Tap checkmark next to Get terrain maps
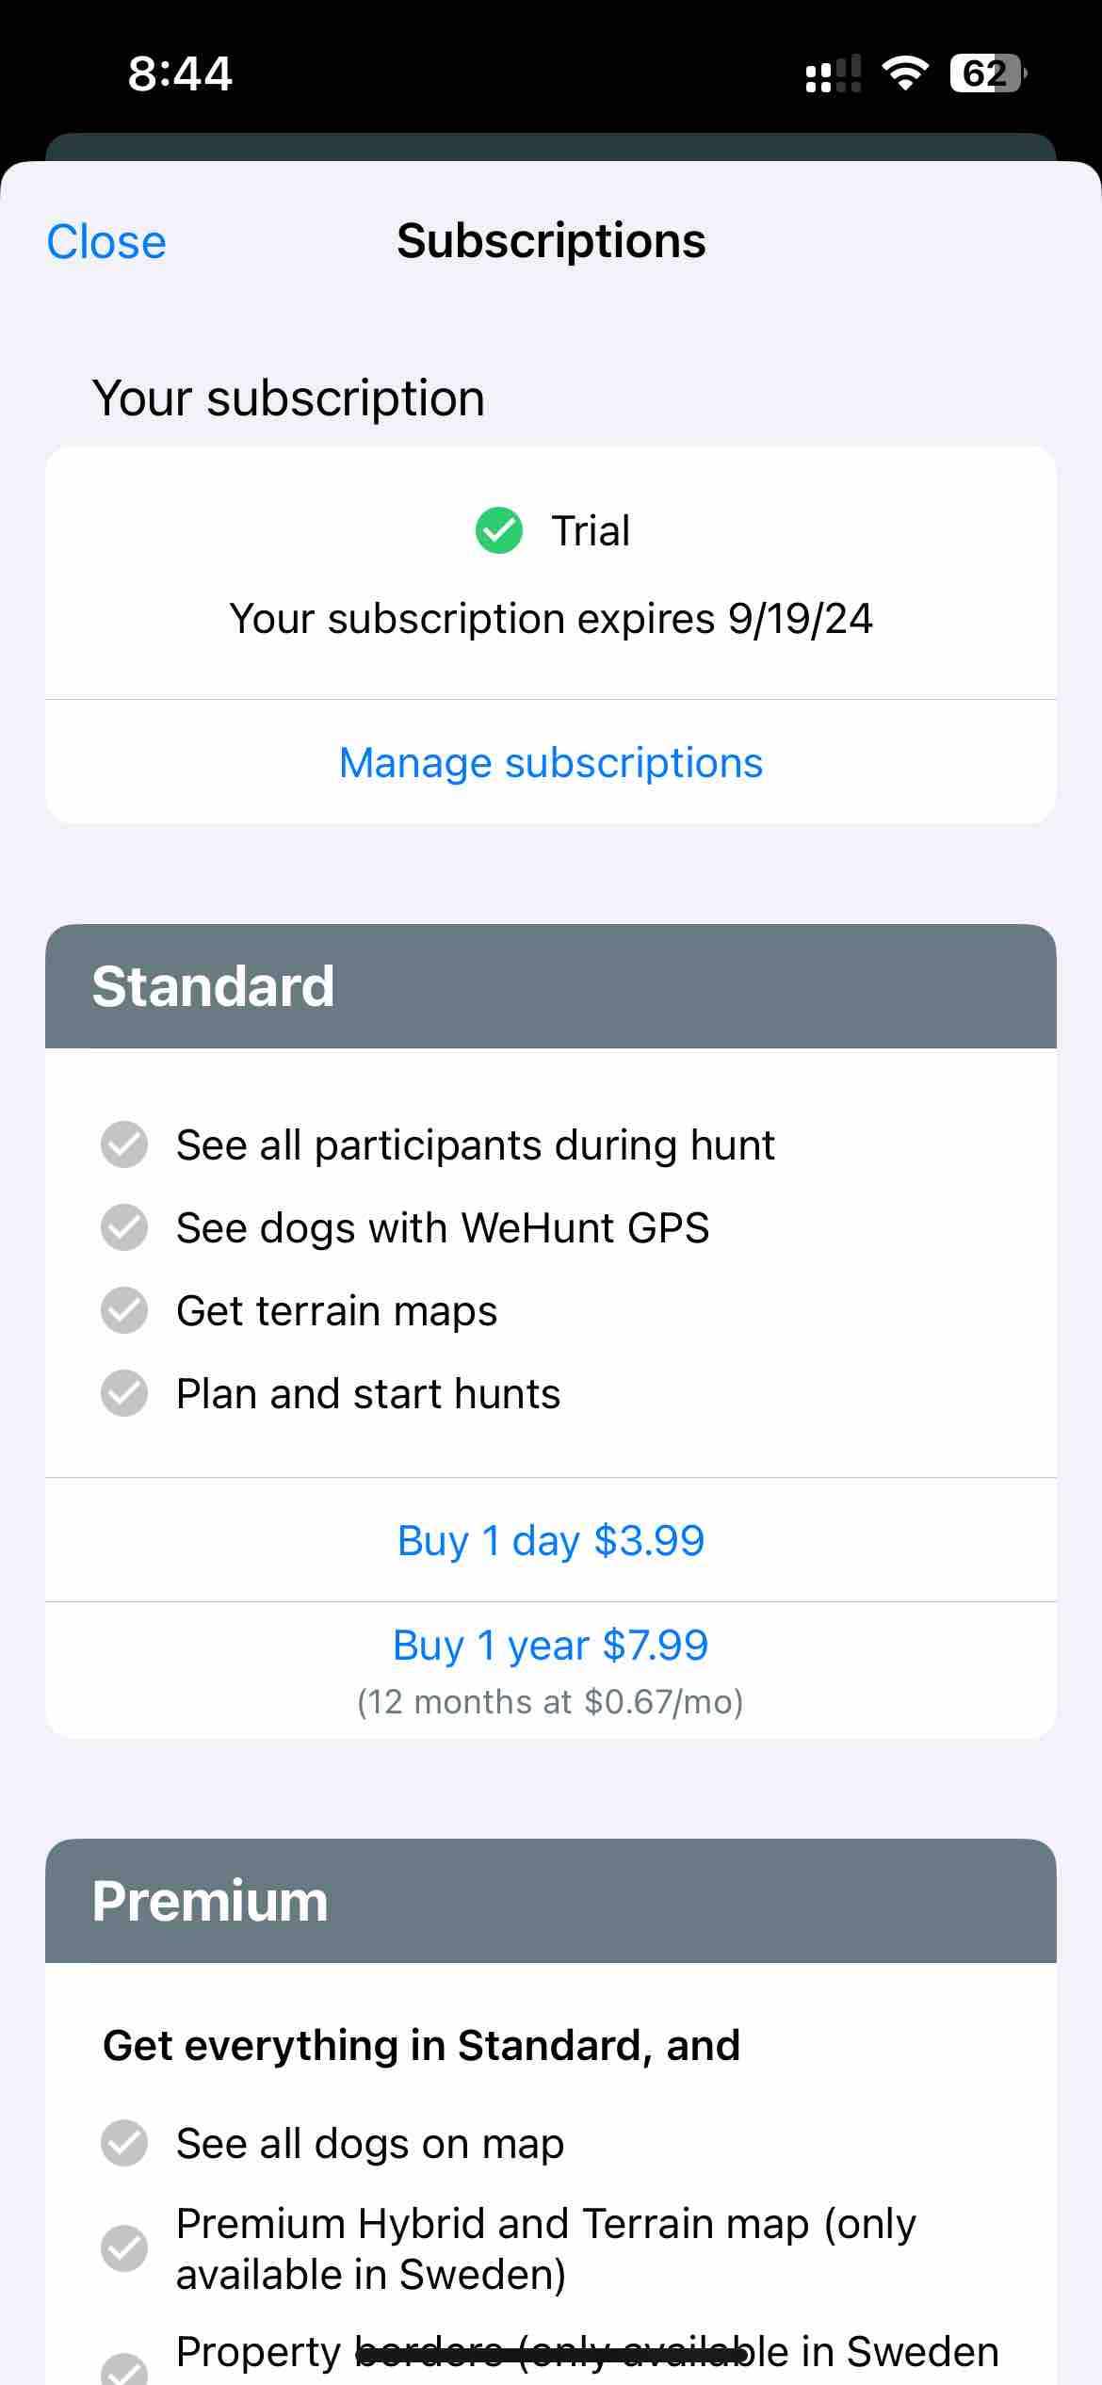 (x=124, y=1310)
